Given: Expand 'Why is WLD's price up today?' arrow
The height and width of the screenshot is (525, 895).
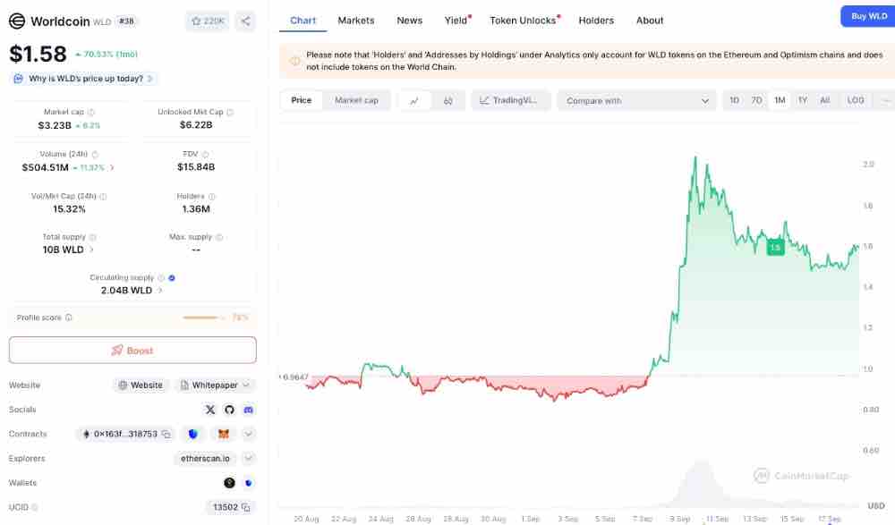Looking at the screenshot, I should click(150, 79).
